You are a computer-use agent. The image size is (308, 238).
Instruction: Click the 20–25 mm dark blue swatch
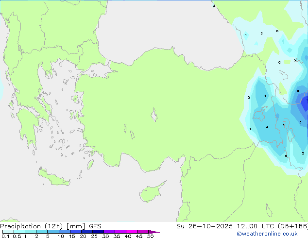coord(87,232)
